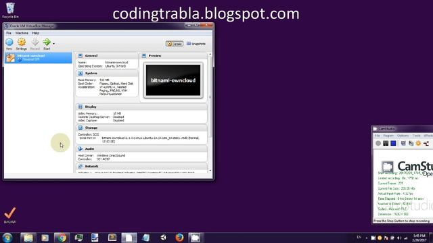Open the Help menu in VirtualBox
433x243 pixels.
click(x=36, y=33)
